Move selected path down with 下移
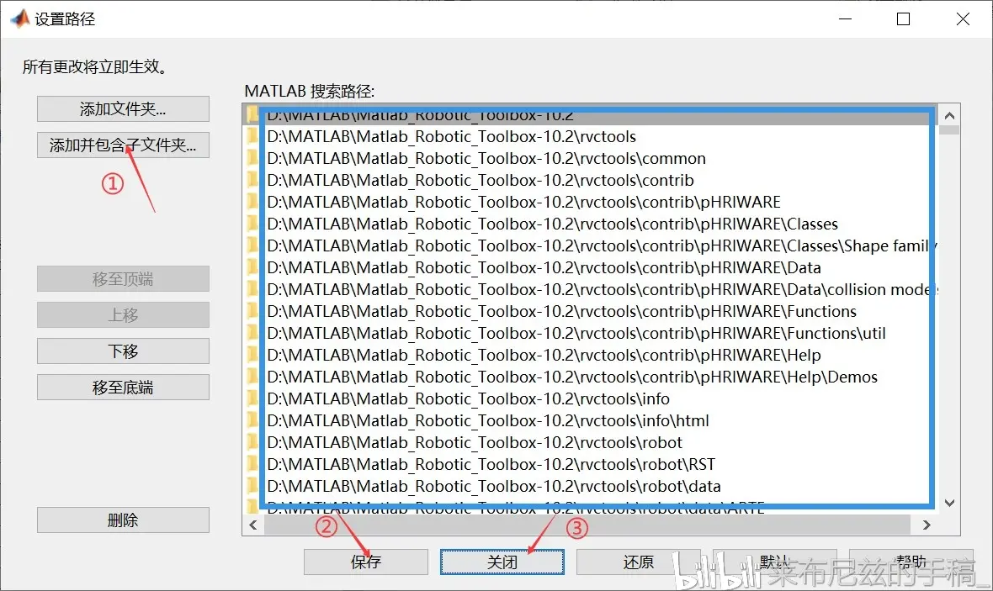Screen dimensions: 993x591 (123, 351)
